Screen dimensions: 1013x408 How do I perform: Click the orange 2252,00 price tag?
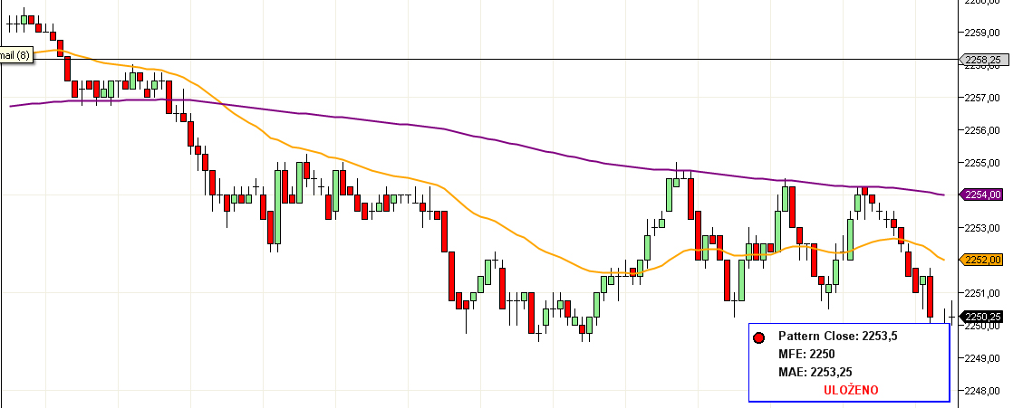(x=984, y=260)
